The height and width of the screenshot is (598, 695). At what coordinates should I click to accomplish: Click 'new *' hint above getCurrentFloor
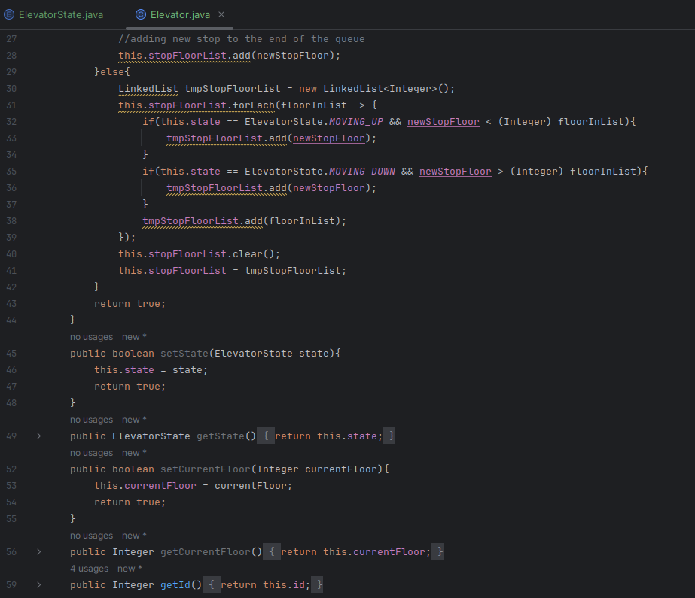pos(134,536)
